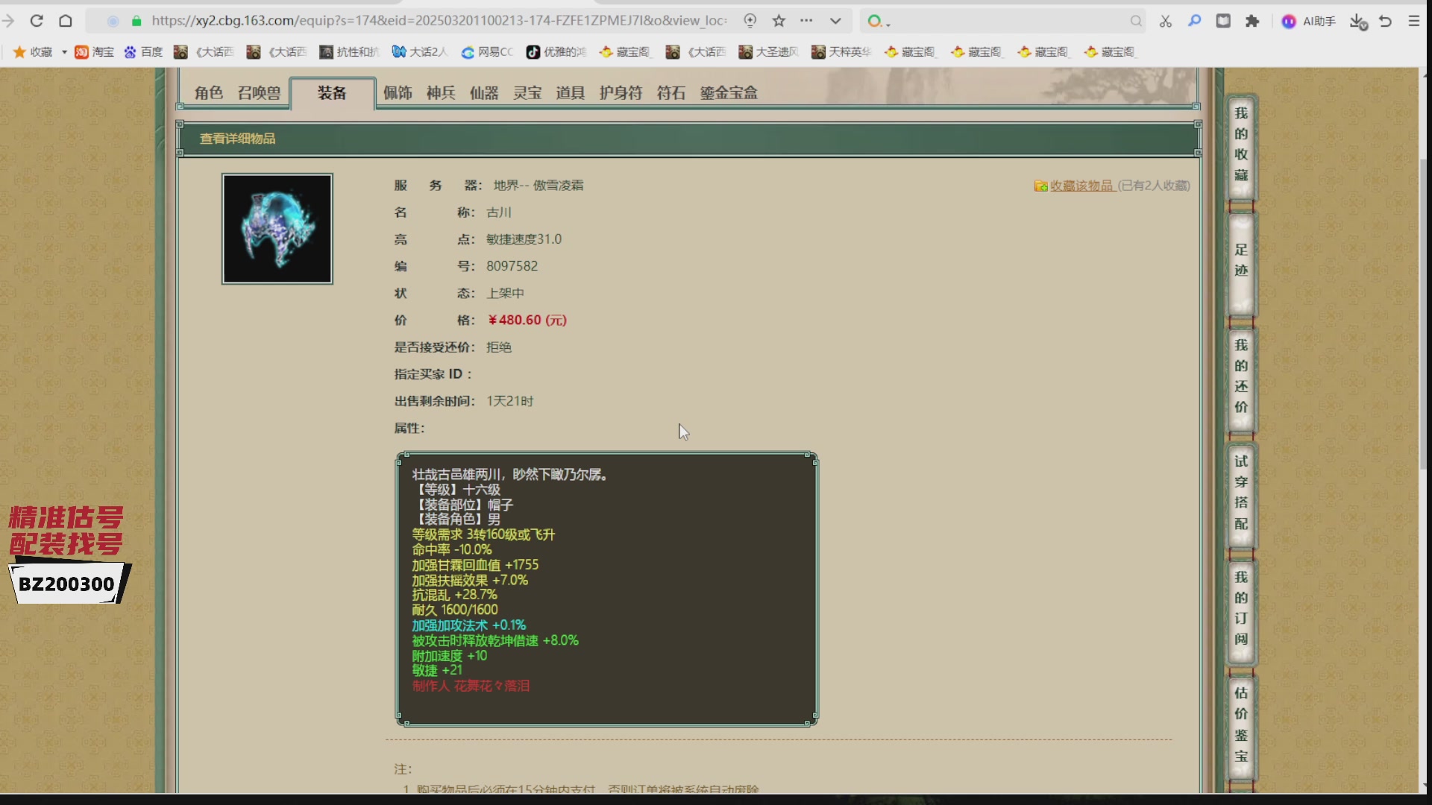Open the 大话2人 bookmark
The height and width of the screenshot is (805, 1432).
click(420, 51)
